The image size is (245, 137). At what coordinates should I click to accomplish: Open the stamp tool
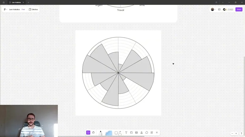tap(141, 132)
